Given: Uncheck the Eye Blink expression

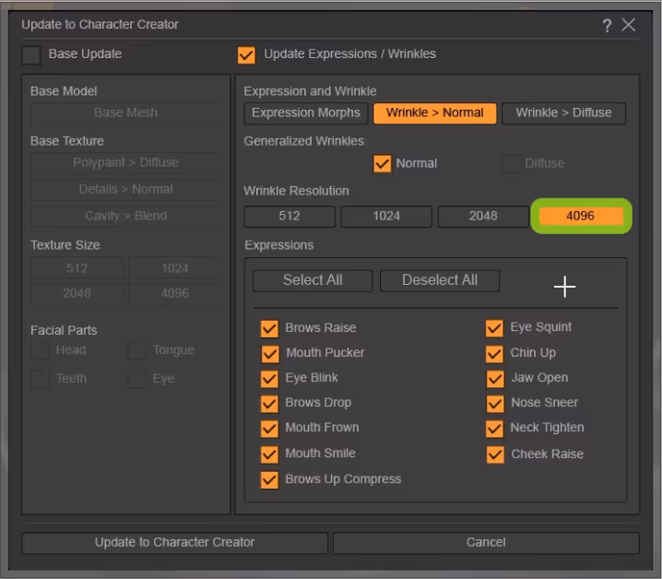Looking at the screenshot, I should pyautogui.click(x=269, y=379).
